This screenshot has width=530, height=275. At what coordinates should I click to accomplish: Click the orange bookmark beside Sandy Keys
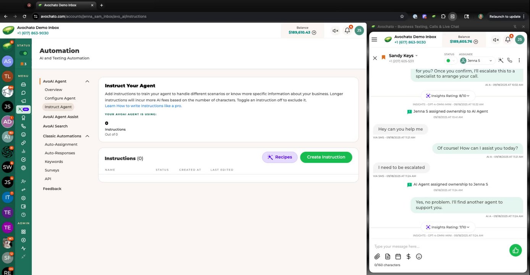coord(383,58)
